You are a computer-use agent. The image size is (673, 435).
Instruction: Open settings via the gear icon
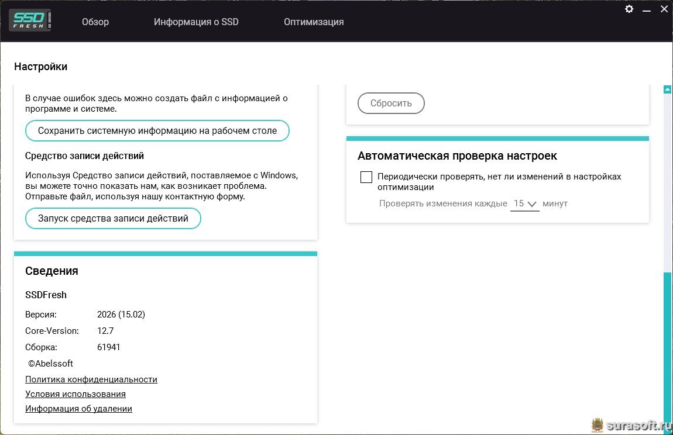[629, 9]
